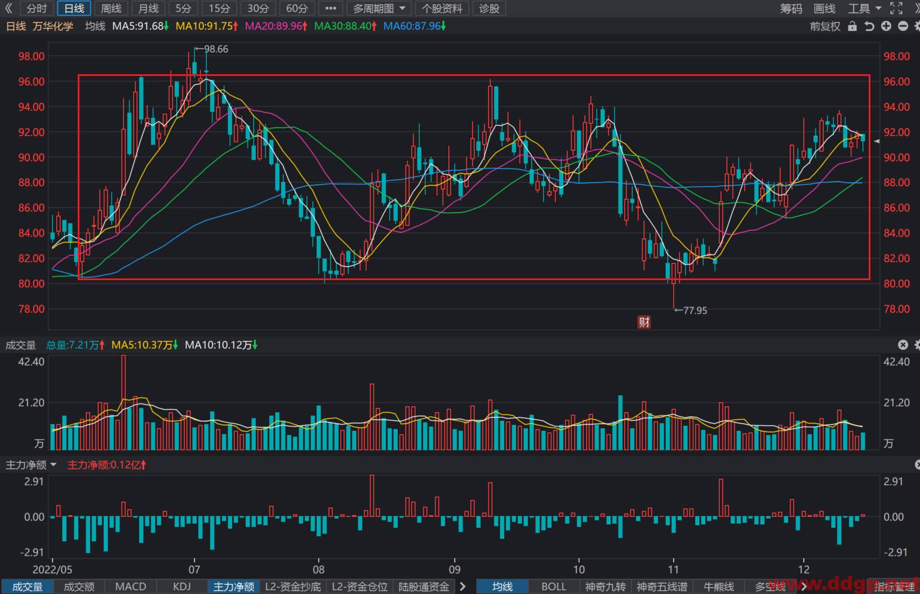Select the MACD indicator tab
Screen dimensions: 920x594
(x=131, y=587)
